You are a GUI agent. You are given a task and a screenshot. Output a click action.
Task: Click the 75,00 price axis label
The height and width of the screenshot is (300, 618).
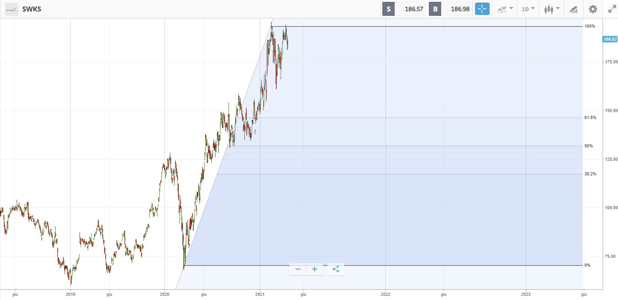coord(610,257)
